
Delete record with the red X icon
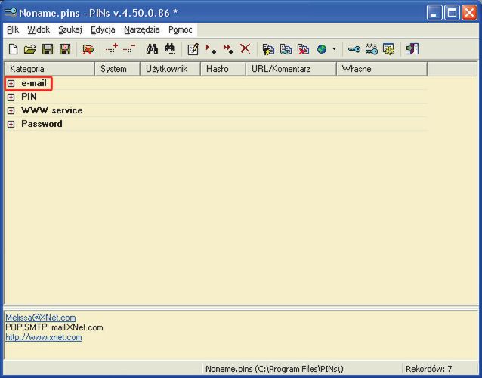pyautogui.click(x=245, y=48)
